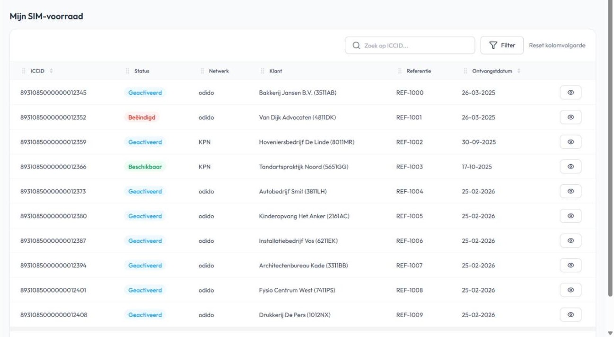Click the Beëindigd status badge

pyautogui.click(x=142, y=117)
